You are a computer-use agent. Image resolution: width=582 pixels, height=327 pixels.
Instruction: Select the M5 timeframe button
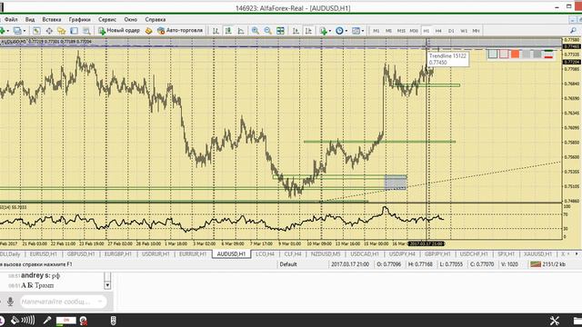point(388,31)
